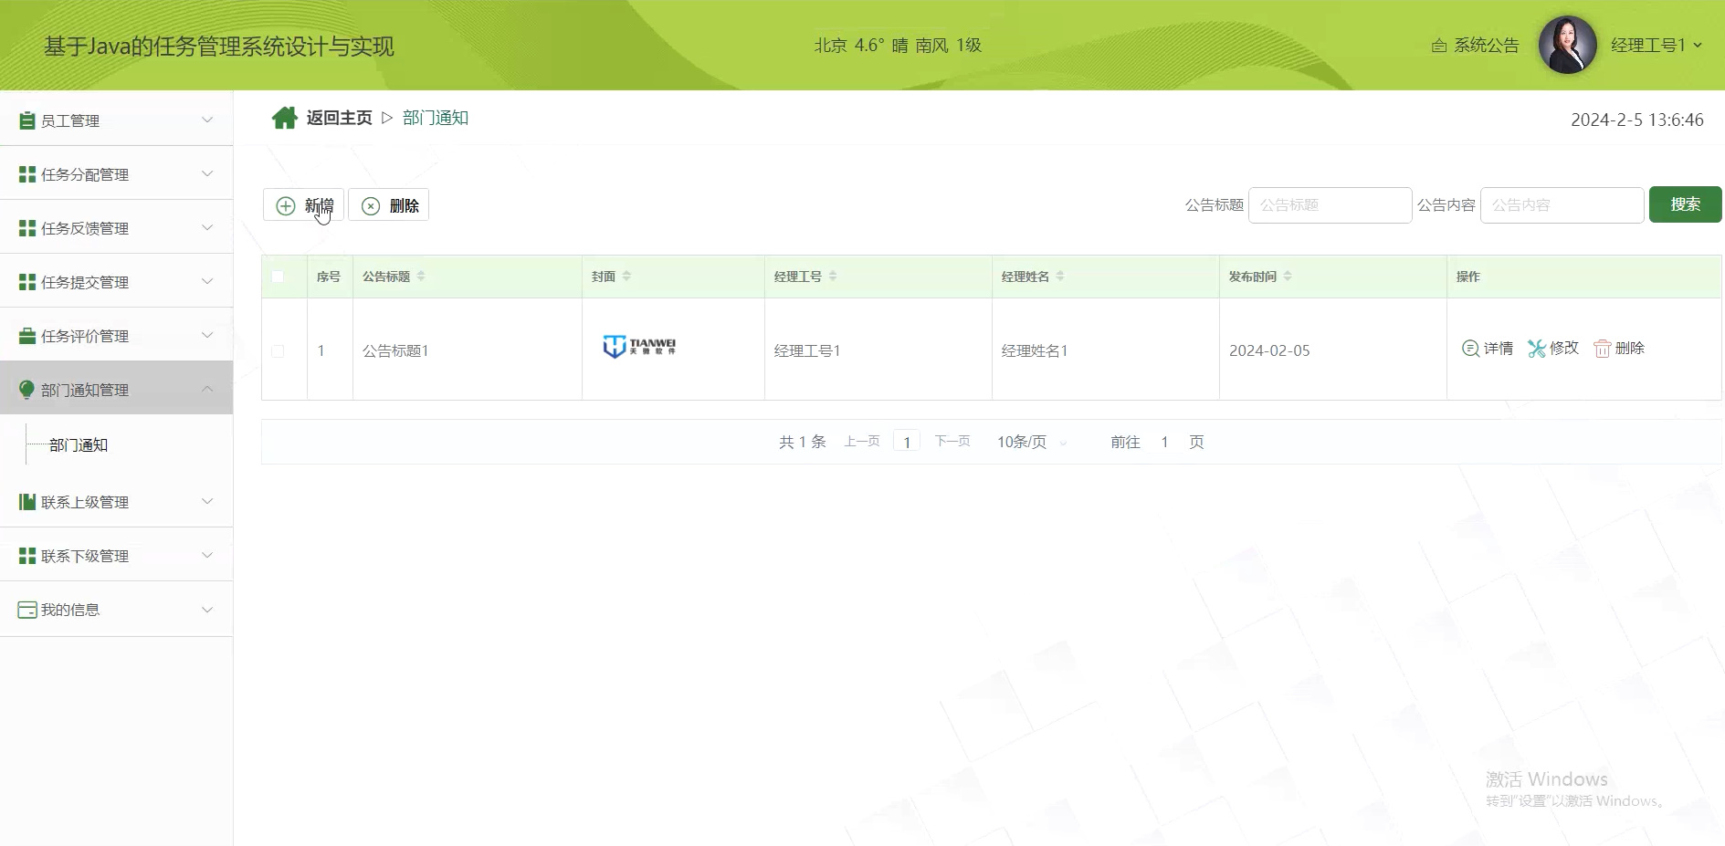Focus the 公告内容 search input
1725x846 pixels.
click(x=1562, y=205)
